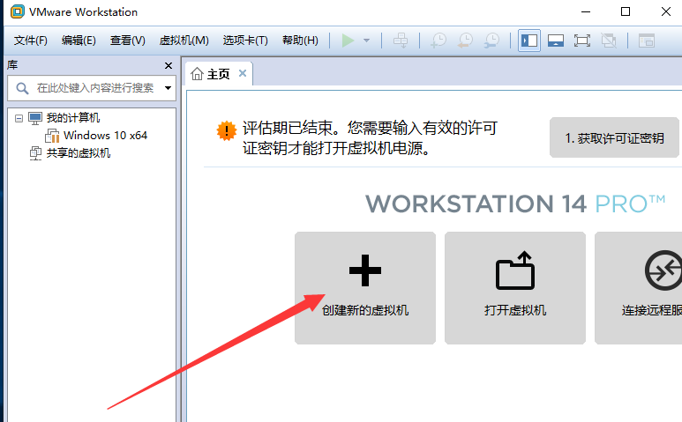
Task: Open the 虚拟机(M) menu
Action: click(x=184, y=41)
